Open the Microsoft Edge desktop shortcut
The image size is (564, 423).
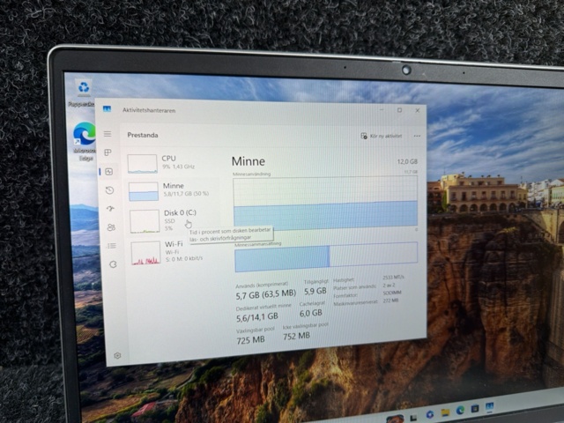click(85, 141)
